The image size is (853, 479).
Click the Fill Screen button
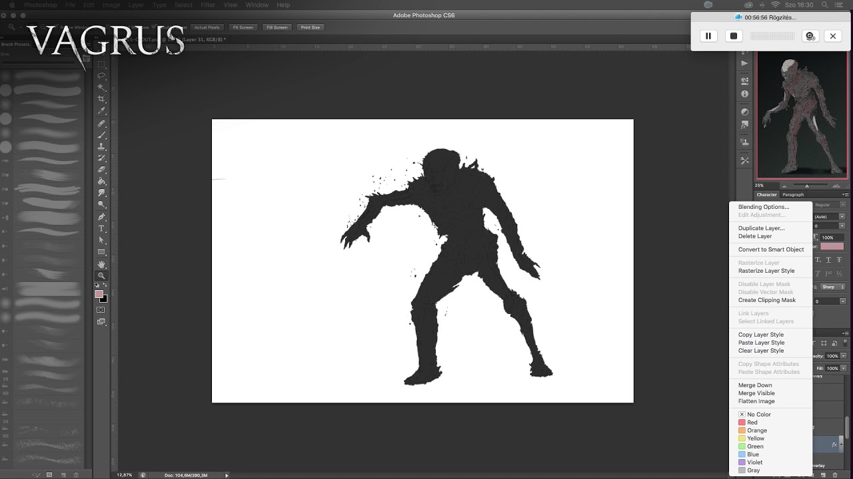277,27
